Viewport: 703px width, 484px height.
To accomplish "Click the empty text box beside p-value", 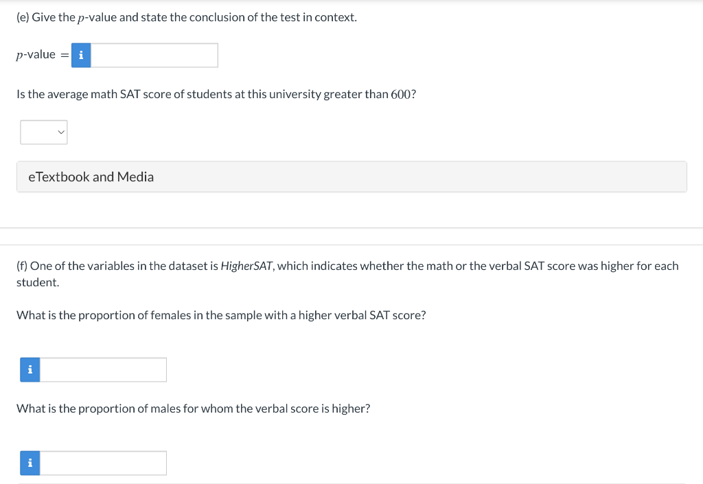I will pyautogui.click(x=154, y=55).
